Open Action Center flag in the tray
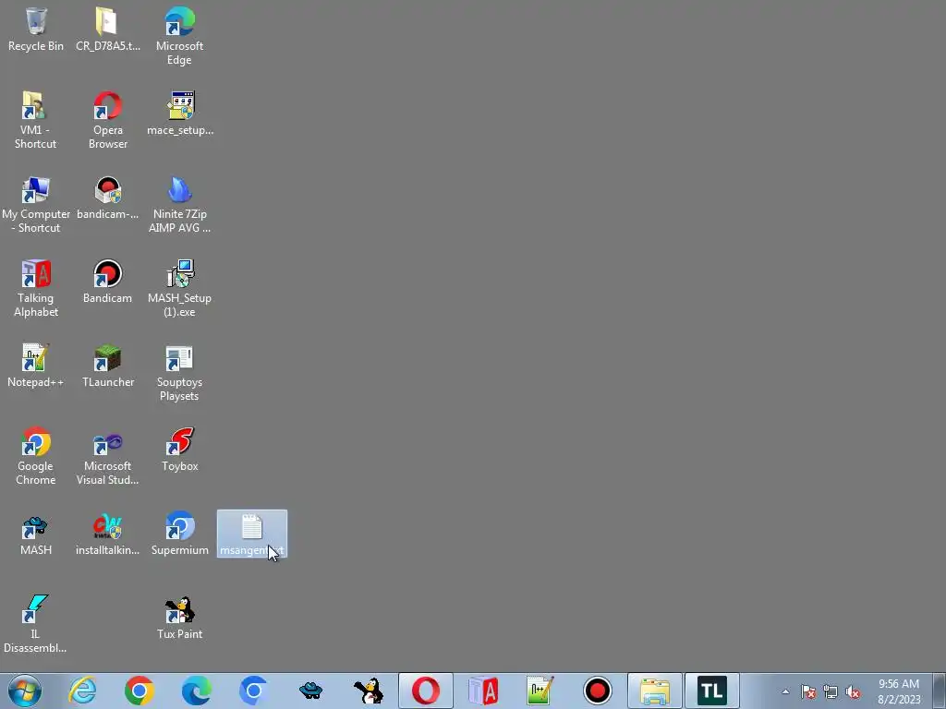 [x=808, y=691]
